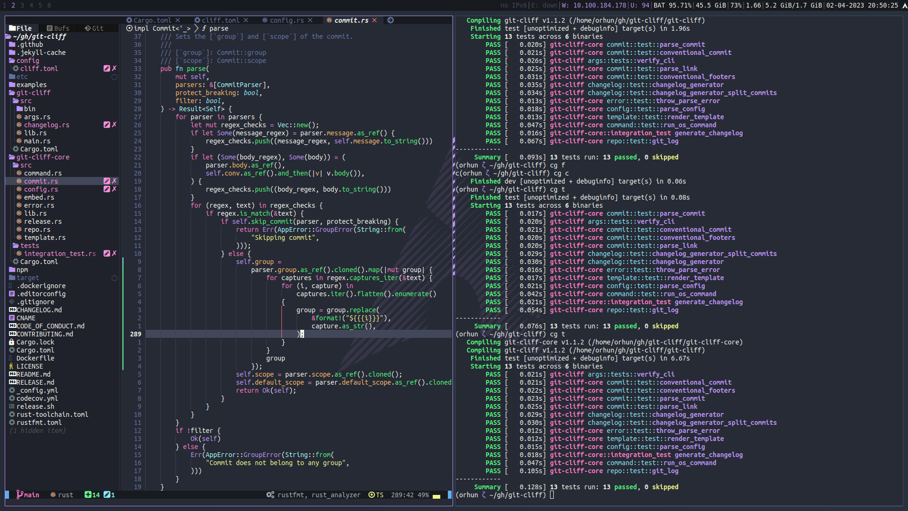Click the Rust file icon of release.rs
The image size is (908, 511).
pos(19,221)
